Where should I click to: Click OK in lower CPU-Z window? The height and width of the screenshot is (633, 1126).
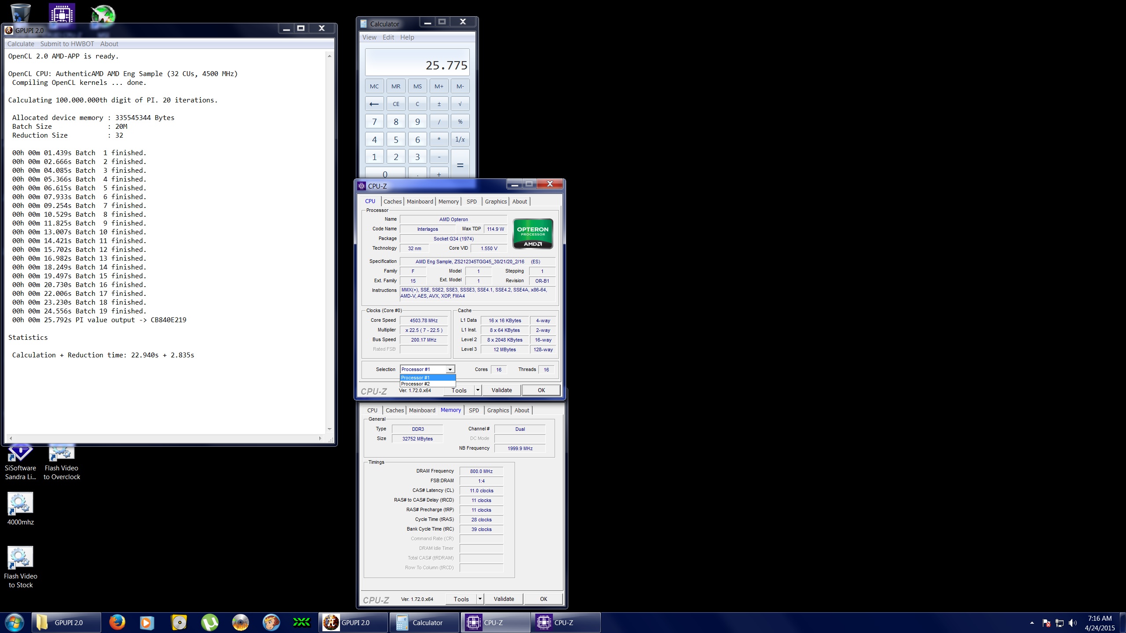tap(543, 599)
